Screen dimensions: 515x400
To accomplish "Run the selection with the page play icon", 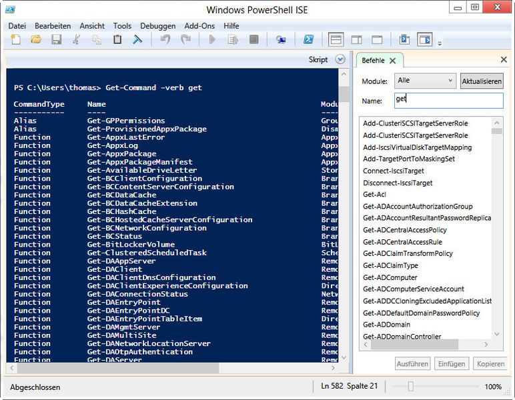I will (x=233, y=40).
